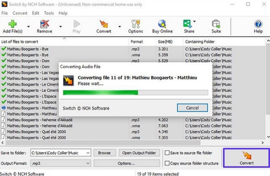This screenshot has height=176, width=270.
Task: Click the green conversion progress bar
Action: (136, 93)
